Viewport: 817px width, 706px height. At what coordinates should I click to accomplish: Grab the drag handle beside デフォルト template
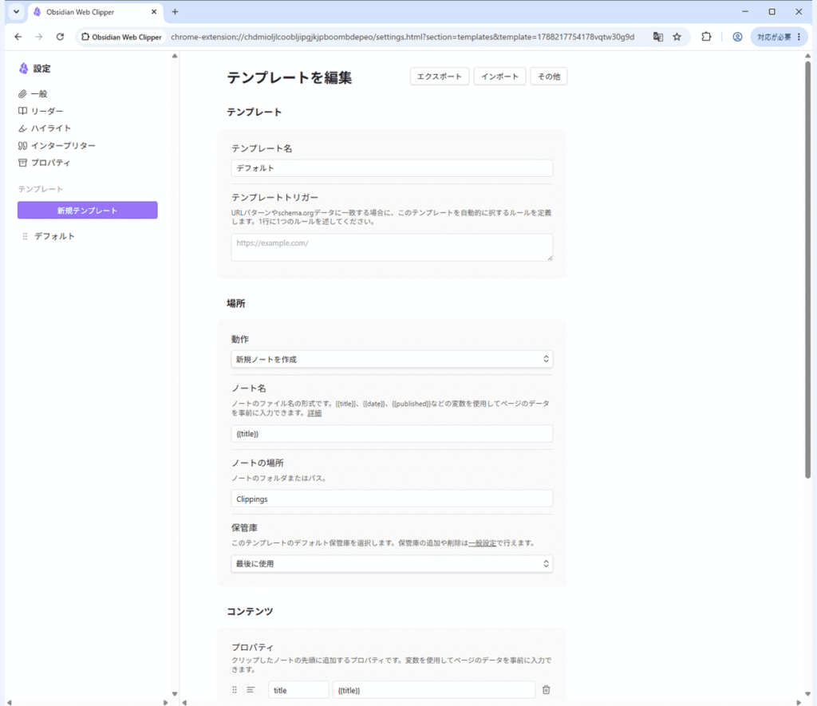pyautogui.click(x=25, y=236)
